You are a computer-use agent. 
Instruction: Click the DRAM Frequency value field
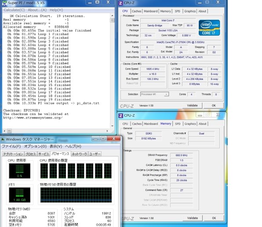182,155
